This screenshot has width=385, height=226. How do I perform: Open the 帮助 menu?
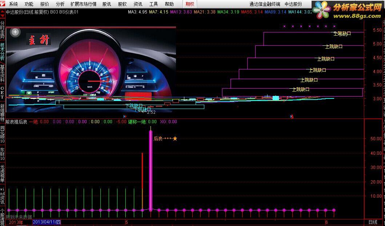(169, 4)
